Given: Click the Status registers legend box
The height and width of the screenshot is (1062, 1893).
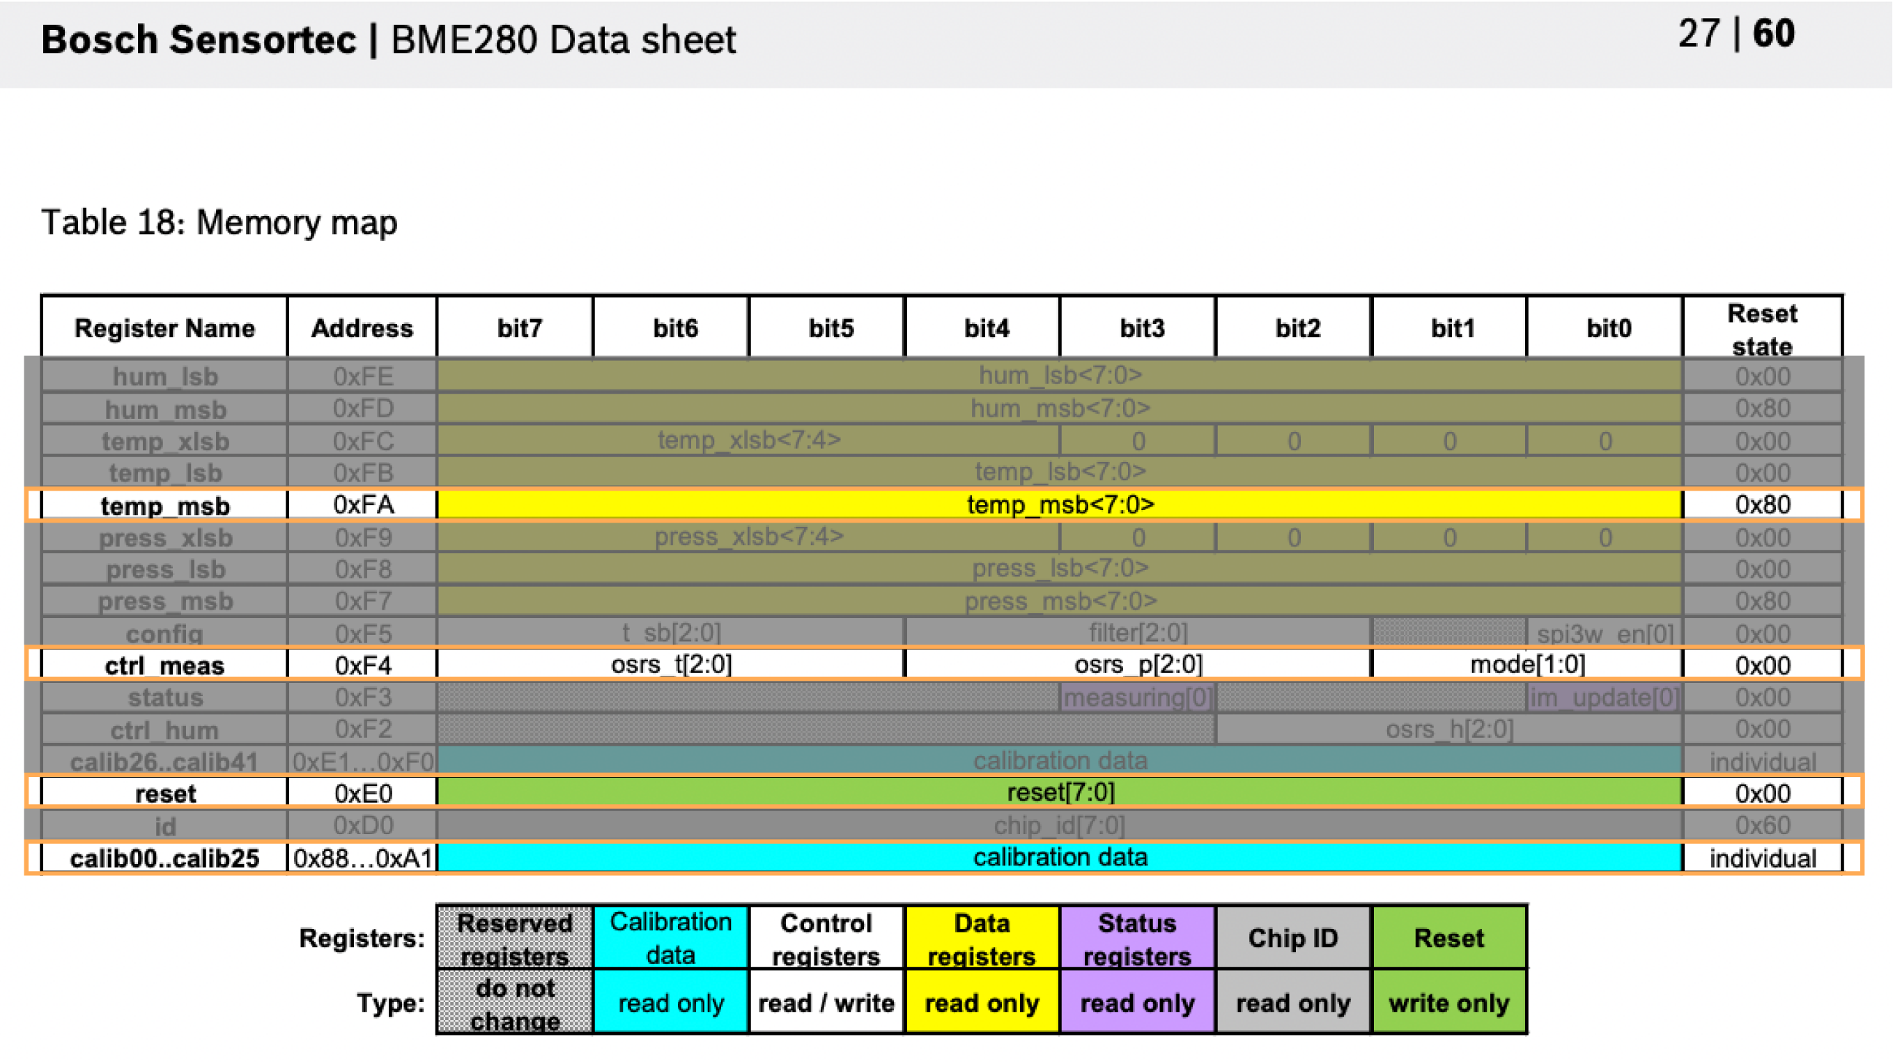Looking at the screenshot, I should (x=1137, y=938).
